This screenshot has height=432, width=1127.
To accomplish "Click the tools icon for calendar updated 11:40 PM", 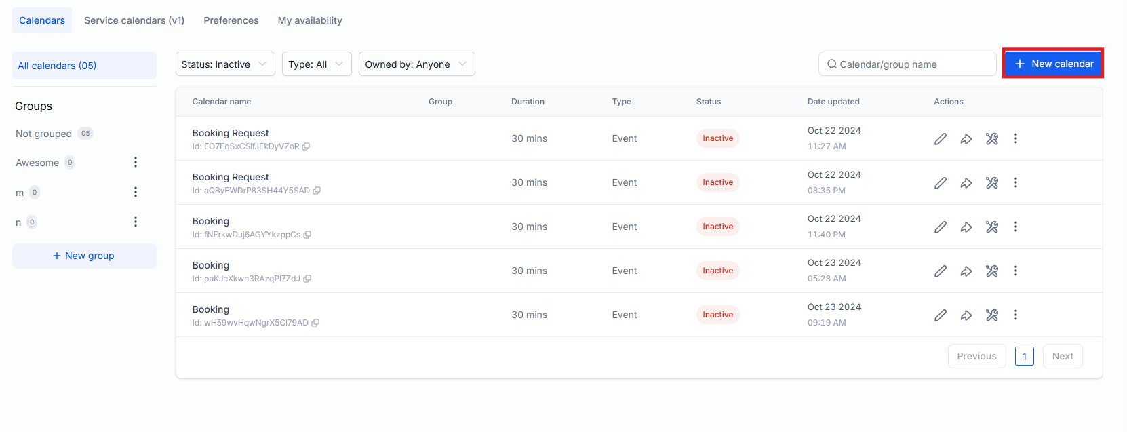I will point(991,227).
